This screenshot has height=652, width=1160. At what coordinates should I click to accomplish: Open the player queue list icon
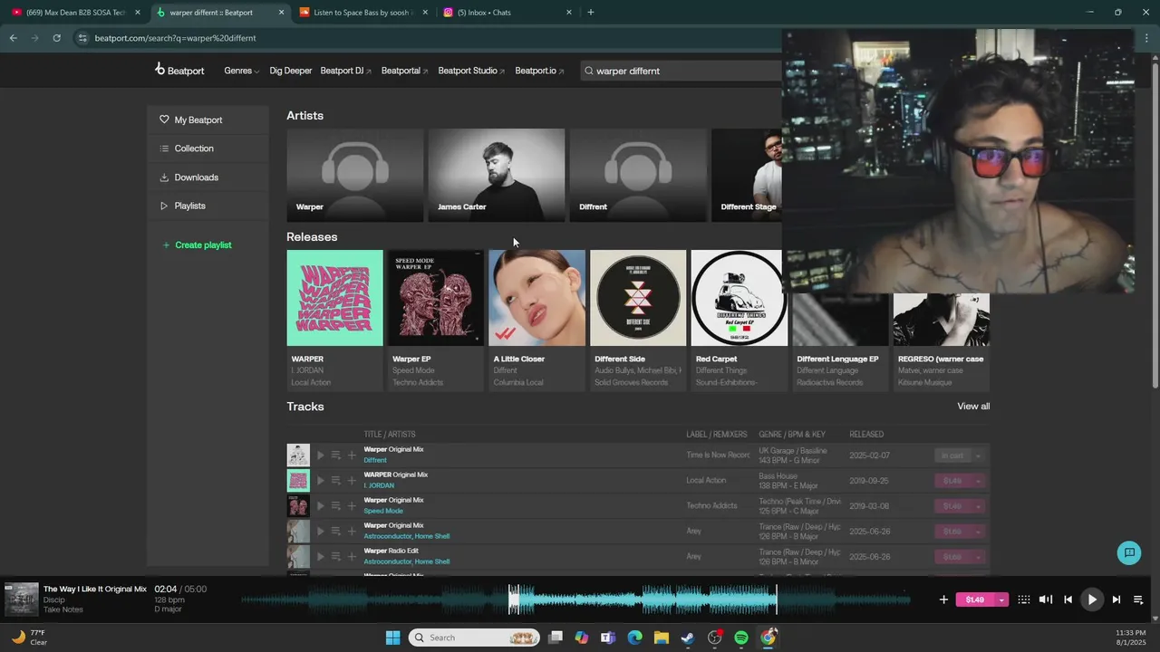click(1138, 599)
